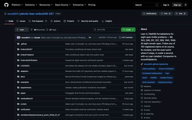The height and width of the screenshot is (120, 192).
Task: View the 29 Branches link
Action: [38, 30]
